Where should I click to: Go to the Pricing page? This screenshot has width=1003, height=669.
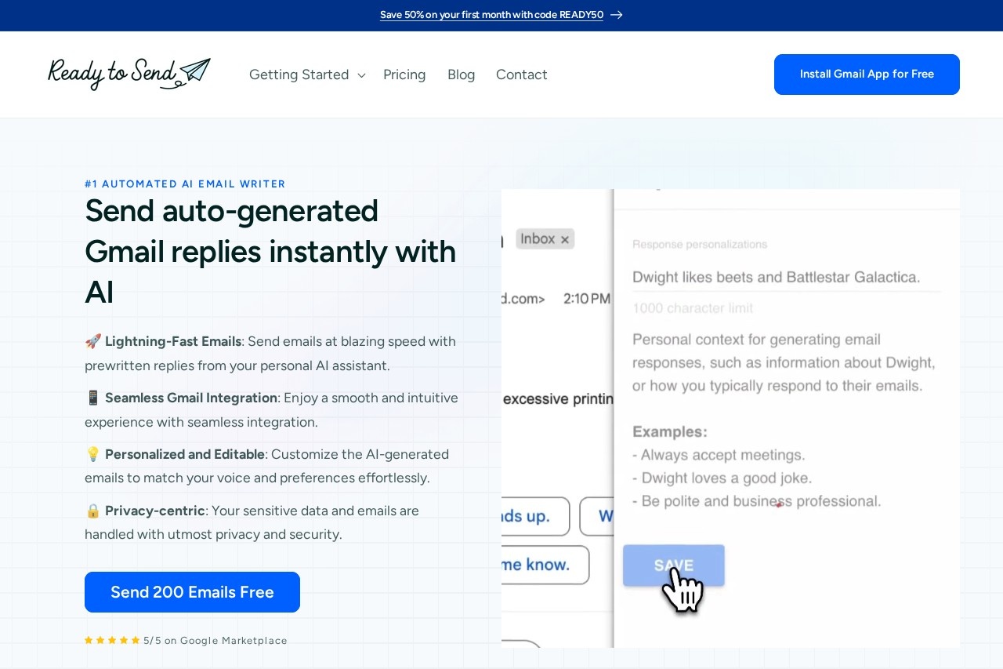pos(404,75)
